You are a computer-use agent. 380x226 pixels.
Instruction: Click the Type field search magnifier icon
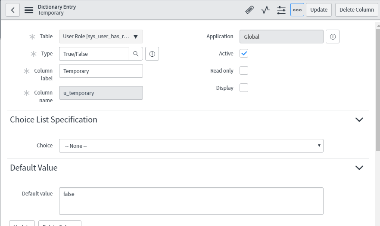click(x=136, y=54)
